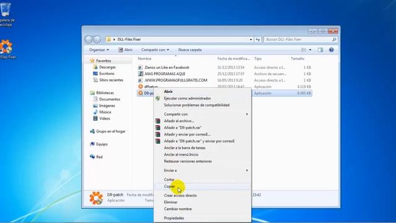Choose Cambiar nombre
Image resolution: width=396 pixels, height=223 pixels.
point(178,209)
